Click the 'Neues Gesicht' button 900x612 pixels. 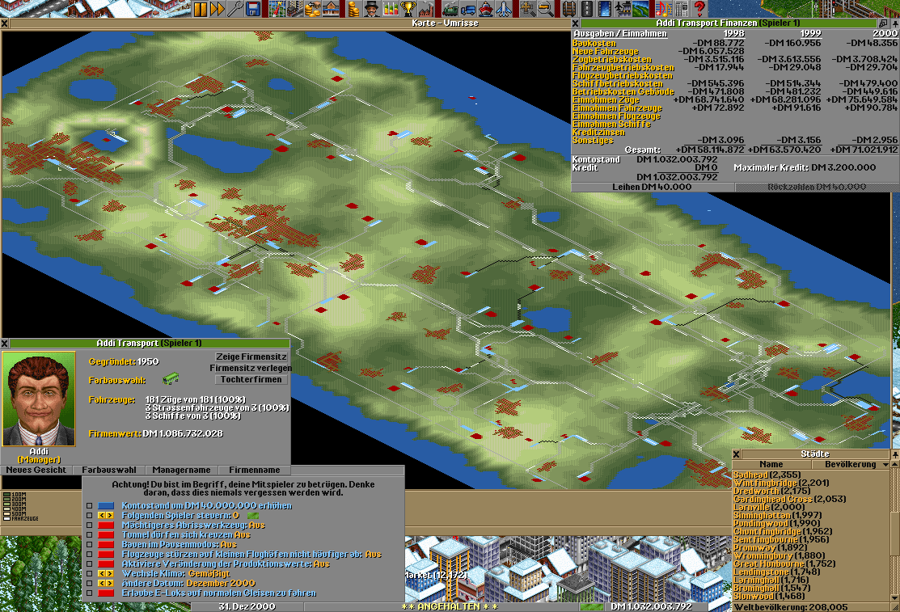[x=36, y=471]
